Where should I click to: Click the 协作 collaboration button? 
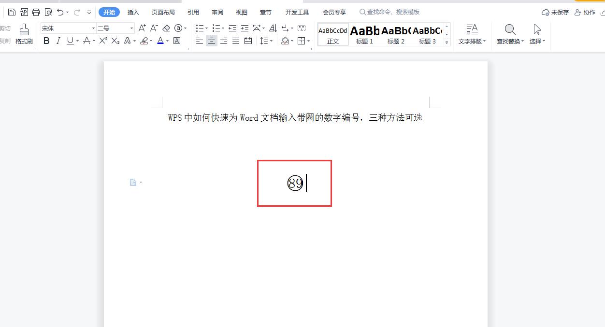pos(585,12)
